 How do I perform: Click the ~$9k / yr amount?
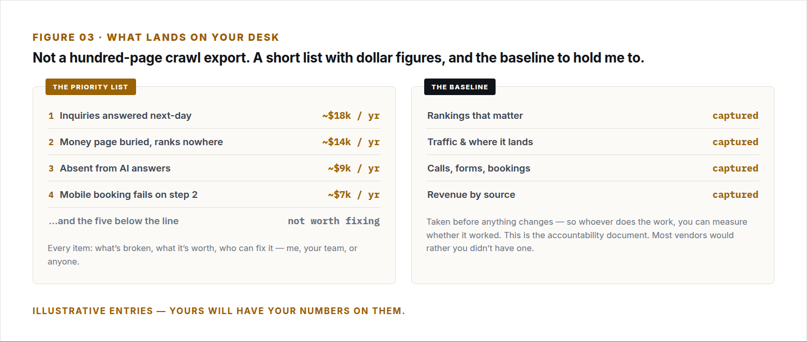(354, 168)
